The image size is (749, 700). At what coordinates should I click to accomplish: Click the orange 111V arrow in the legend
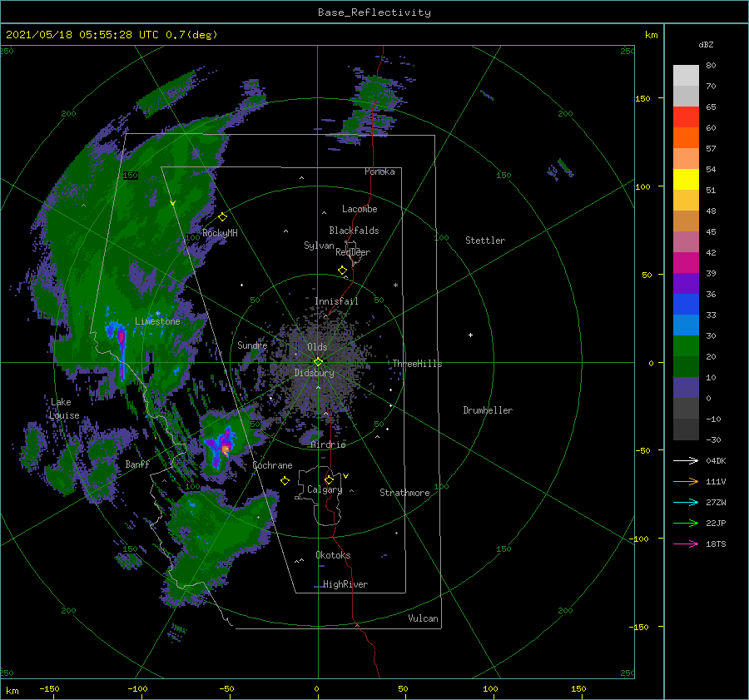tap(686, 482)
